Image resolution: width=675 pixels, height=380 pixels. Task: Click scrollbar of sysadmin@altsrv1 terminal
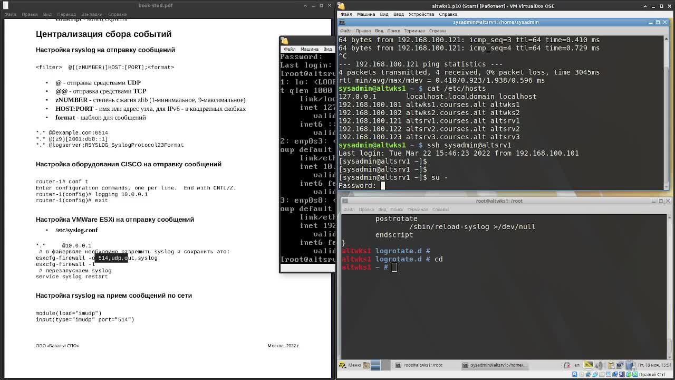(x=667, y=111)
